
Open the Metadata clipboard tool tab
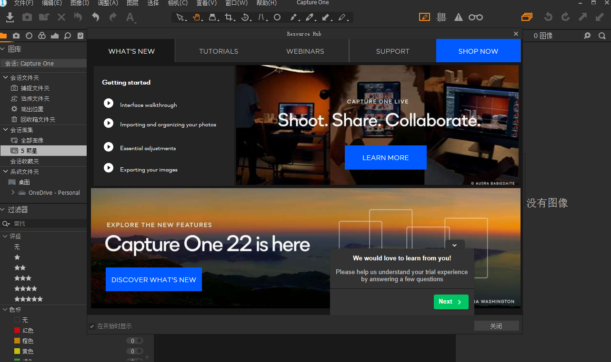point(80,36)
